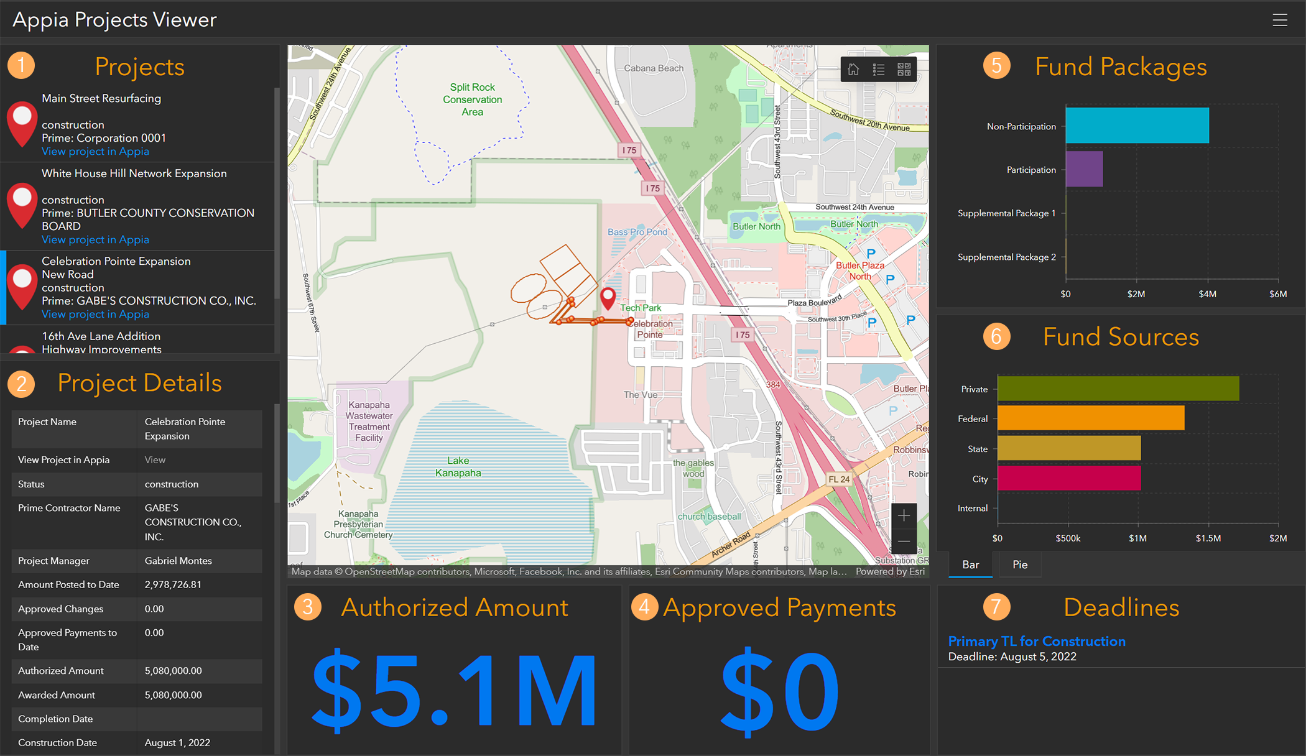Zoom in using the map plus icon
The width and height of the screenshot is (1306, 756).
point(904,515)
